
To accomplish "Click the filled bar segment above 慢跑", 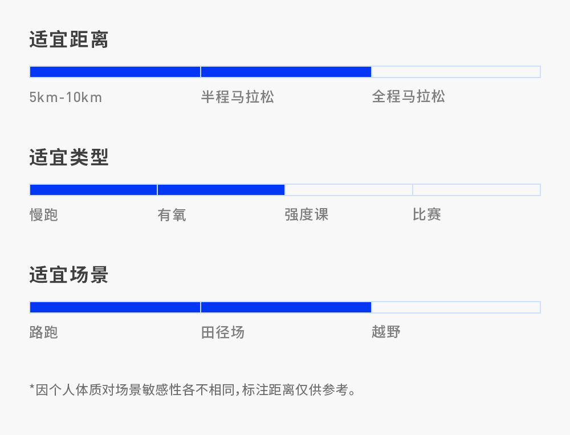I will click(x=93, y=190).
